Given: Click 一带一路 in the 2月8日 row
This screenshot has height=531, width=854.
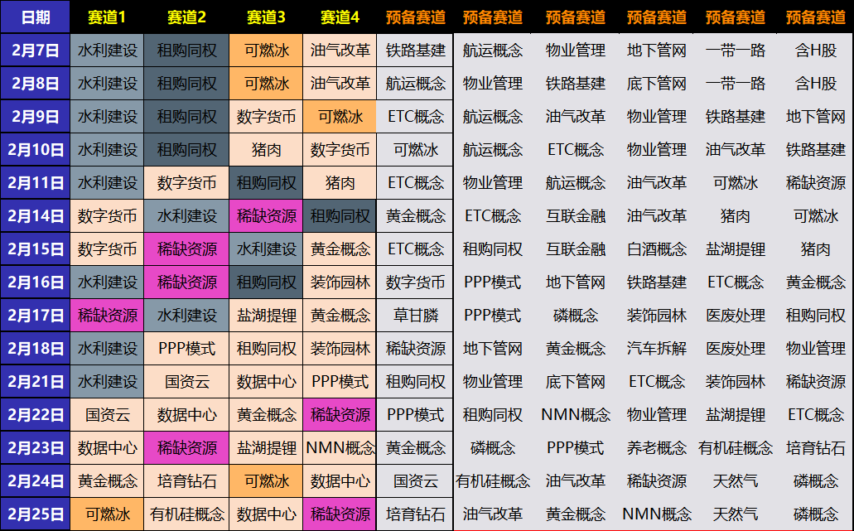Looking at the screenshot, I should click(736, 84).
